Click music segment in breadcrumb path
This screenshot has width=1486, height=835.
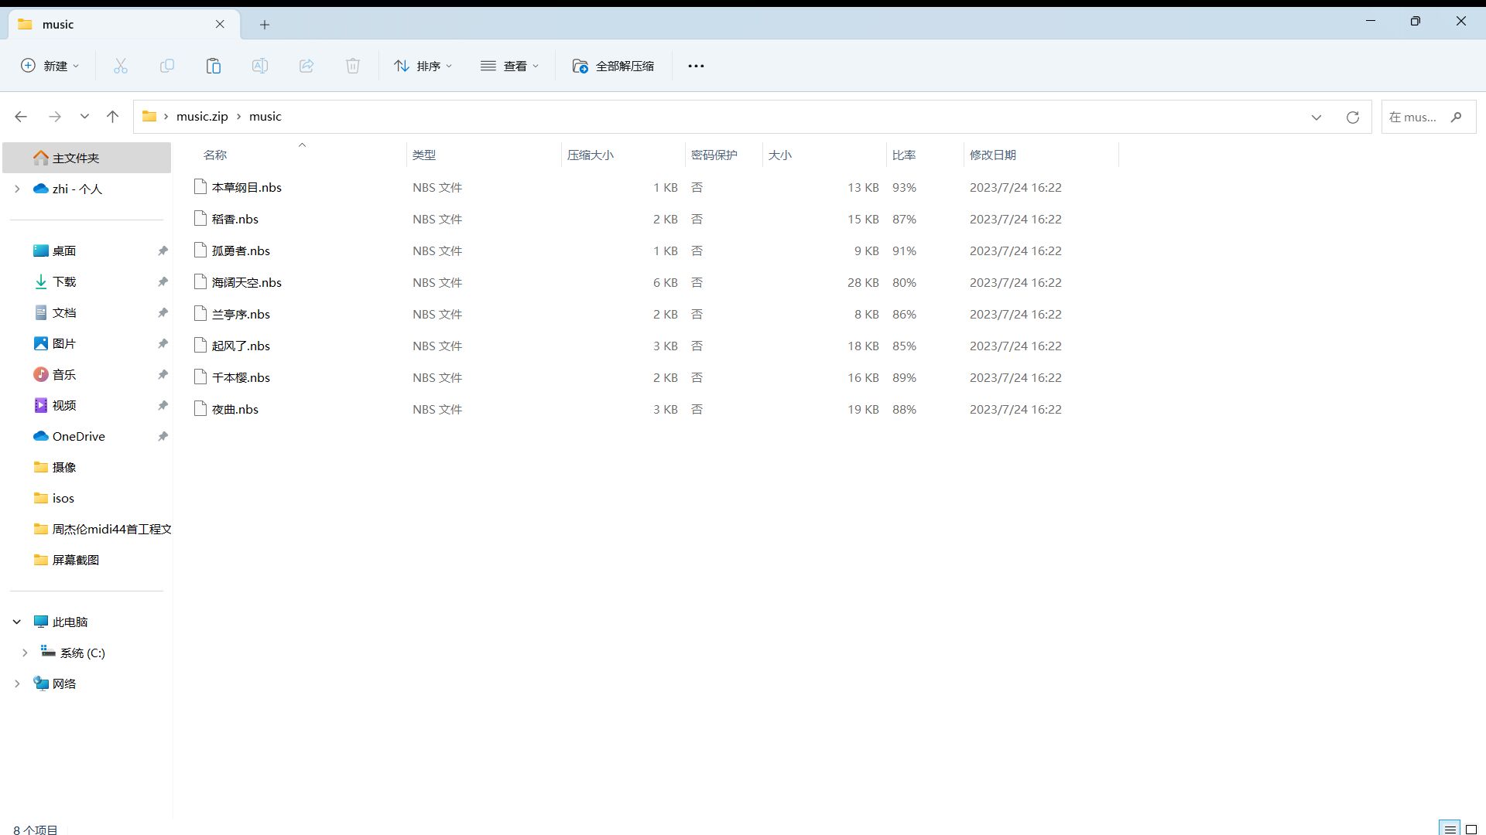click(x=265, y=116)
